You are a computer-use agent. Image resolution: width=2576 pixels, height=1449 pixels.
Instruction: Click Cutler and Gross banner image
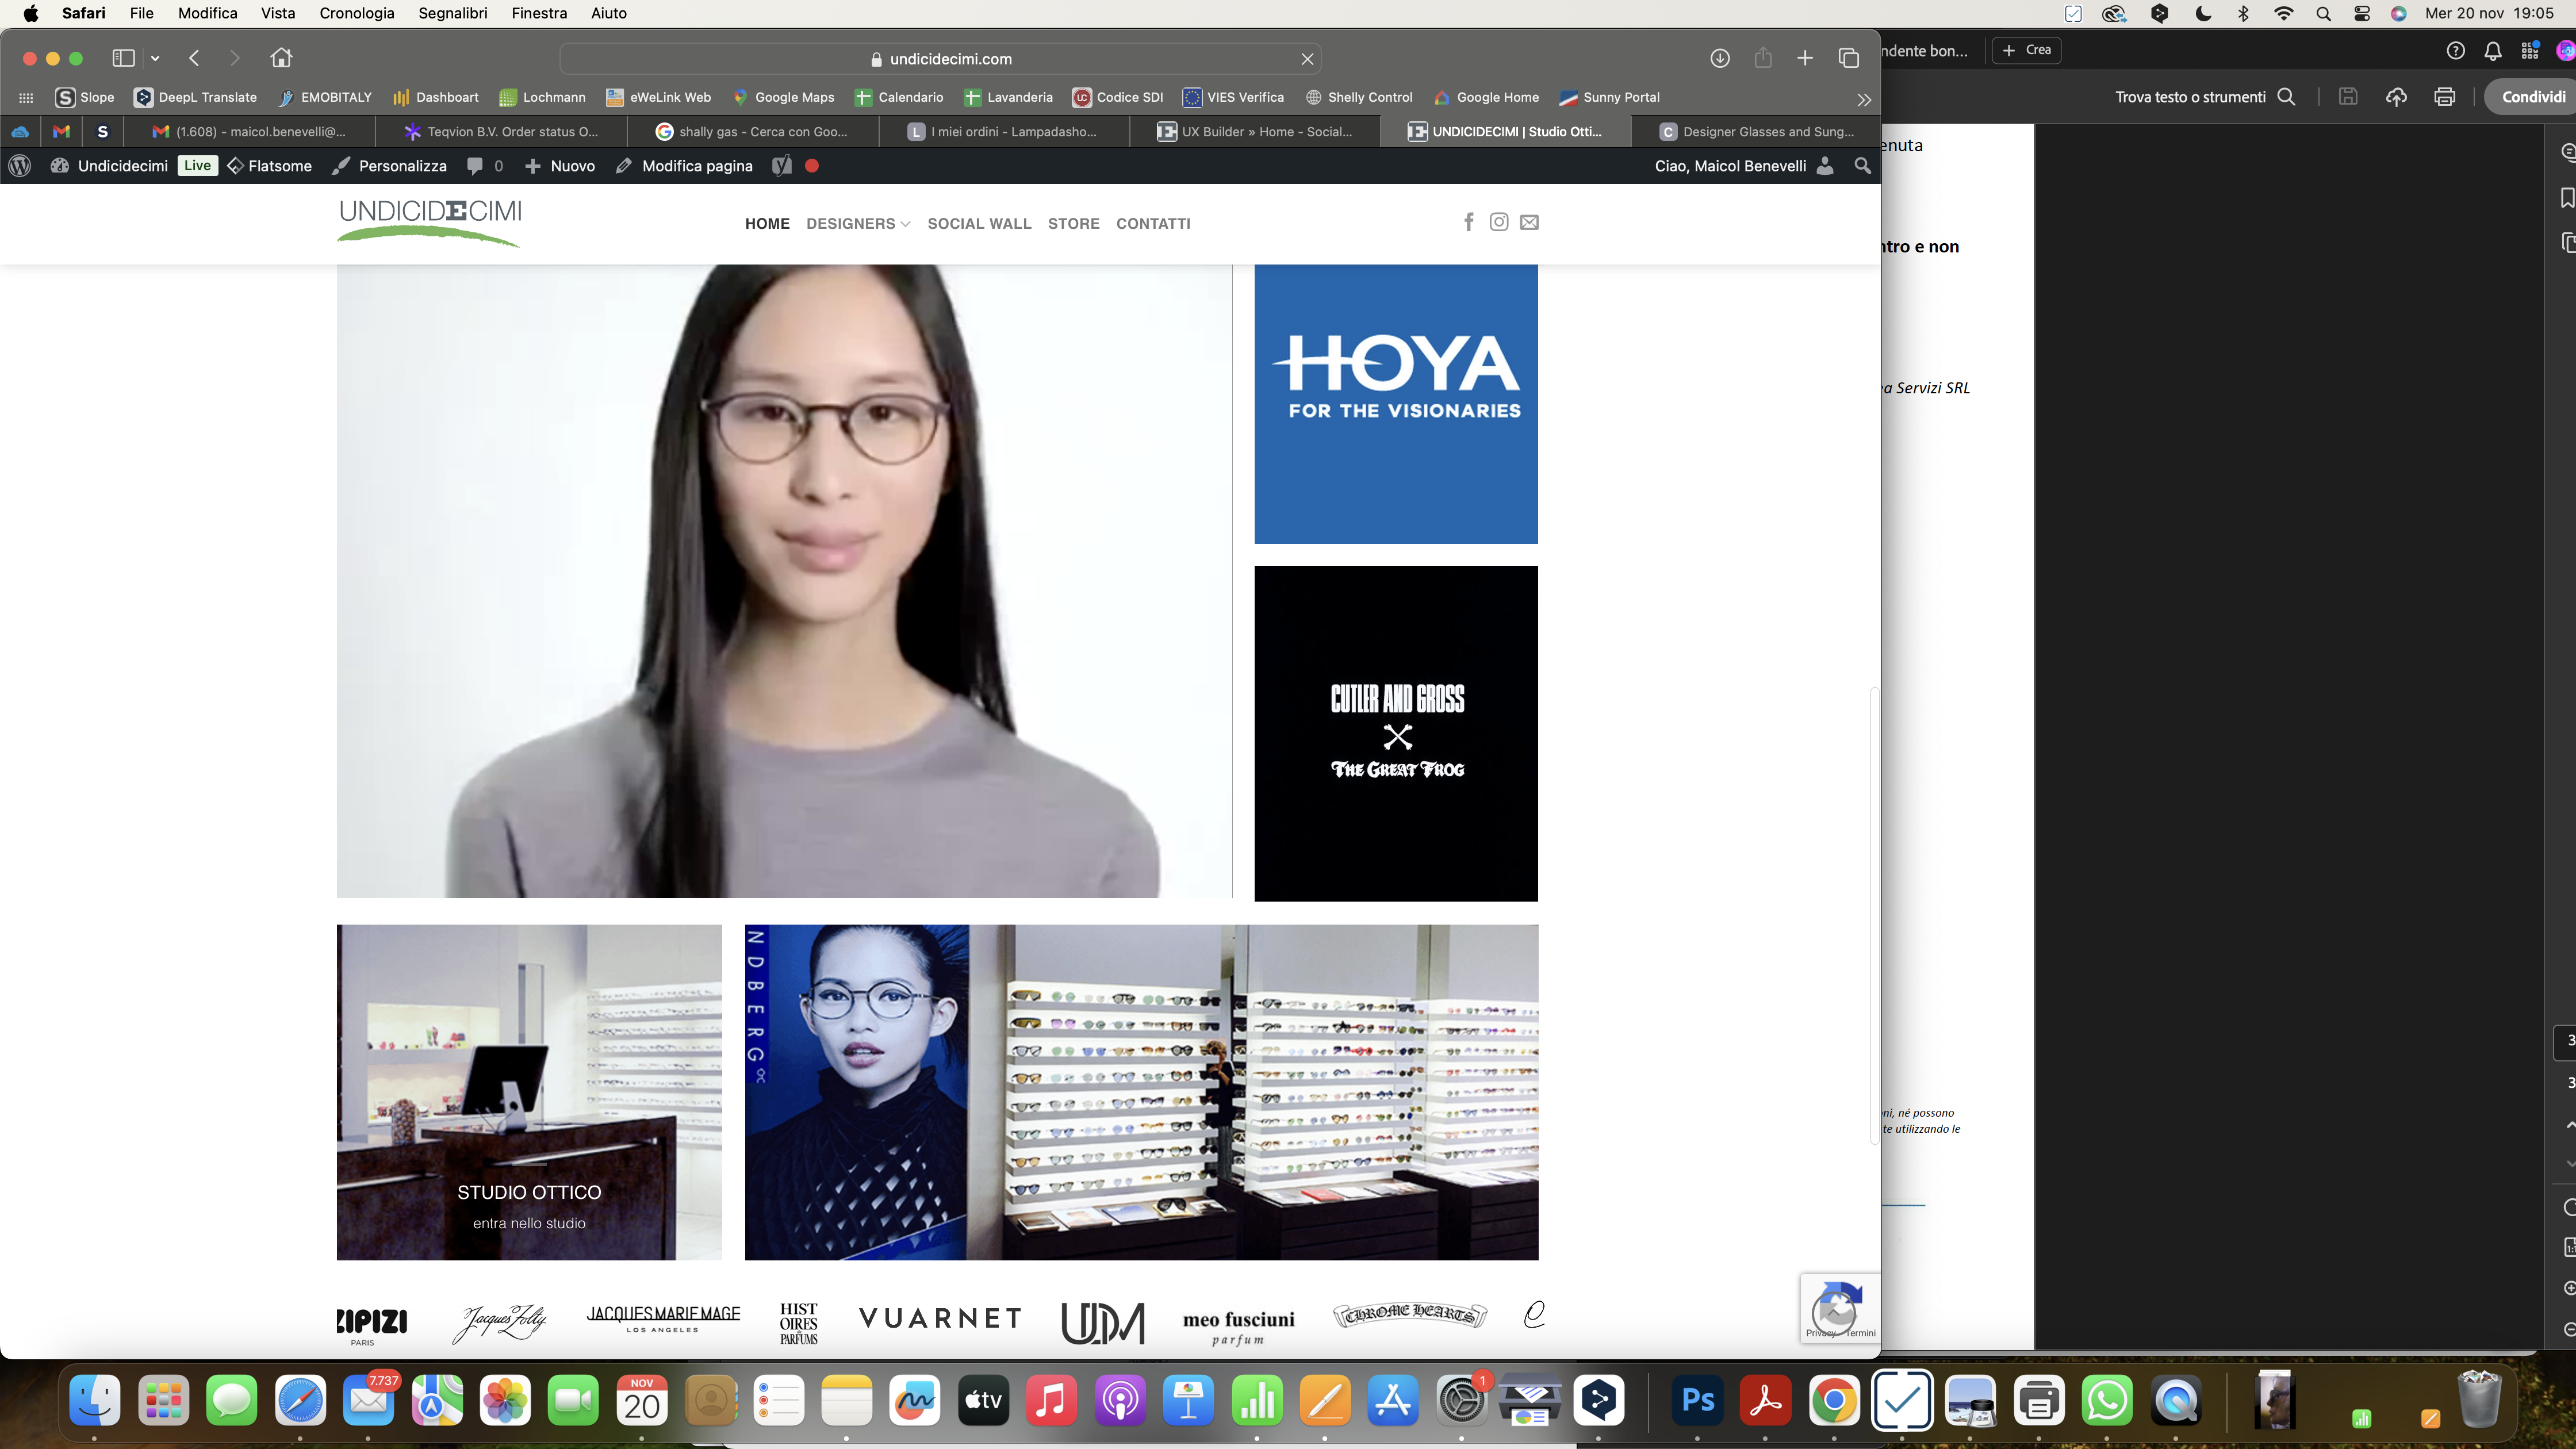tap(1396, 733)
